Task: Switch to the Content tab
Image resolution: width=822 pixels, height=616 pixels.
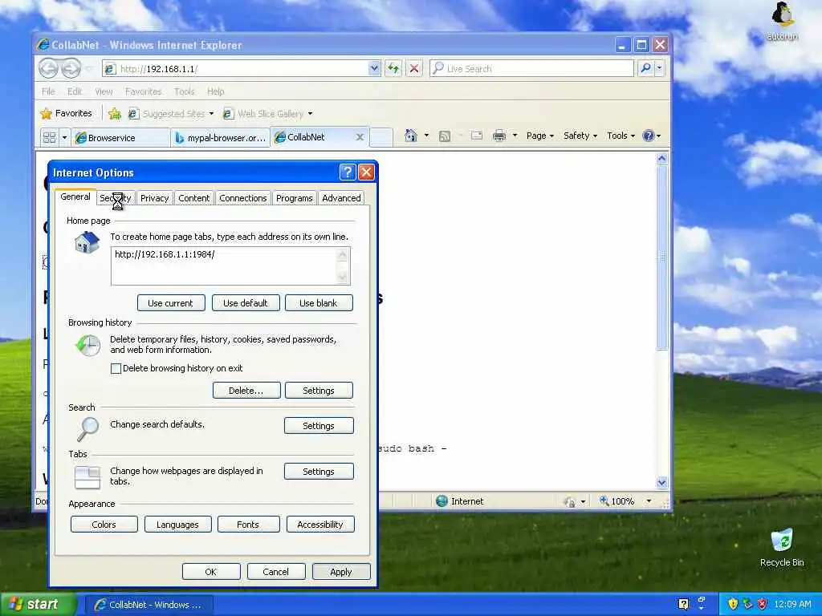Action: coord(193,198)
